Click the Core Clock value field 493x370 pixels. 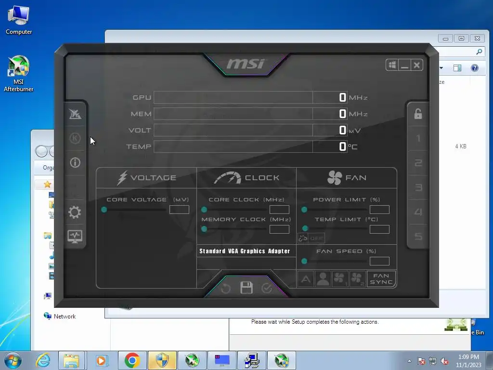(280, 210)
